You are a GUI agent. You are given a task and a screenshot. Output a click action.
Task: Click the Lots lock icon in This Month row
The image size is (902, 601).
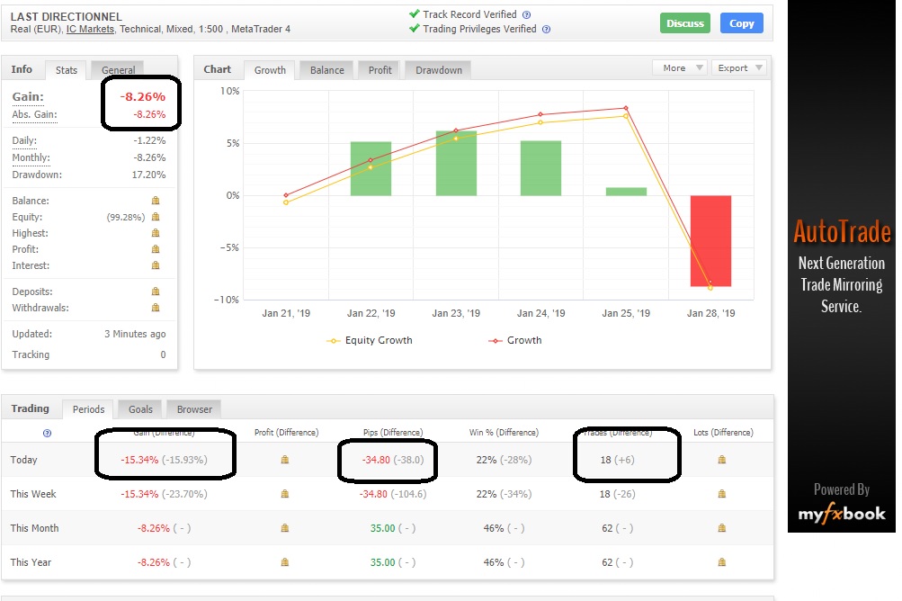coord(722,528)
